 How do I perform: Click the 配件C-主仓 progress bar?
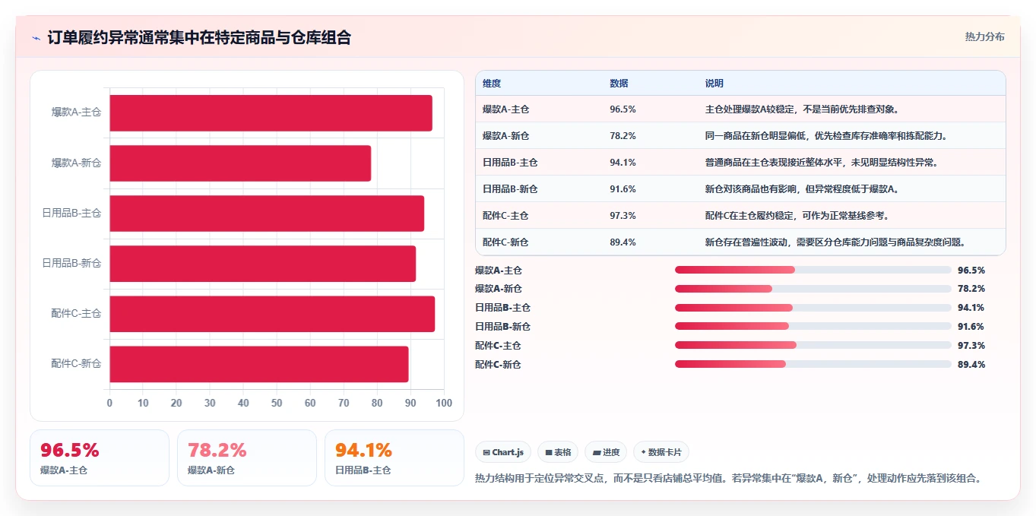point(813,345)
